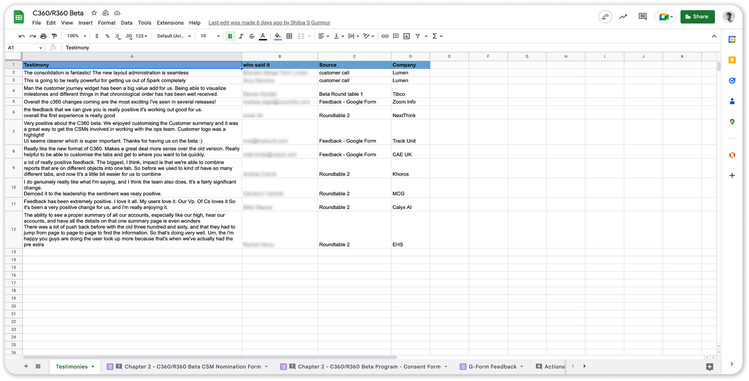
Task: Star the C360/R360 Beta document
Action: click(x=94, y=13)
